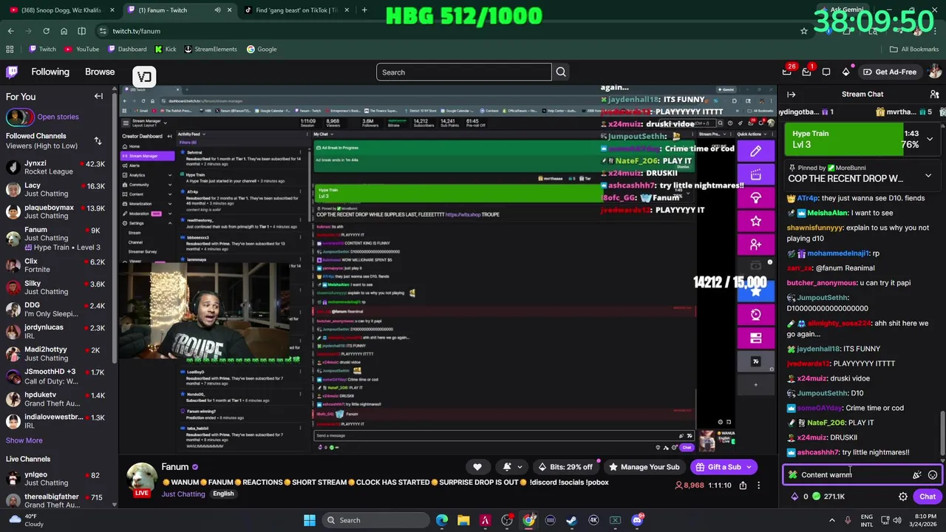Collapse the For You sidebar arrow
Image resolution: width=946 pixels, height=532 pixels.
98,96
